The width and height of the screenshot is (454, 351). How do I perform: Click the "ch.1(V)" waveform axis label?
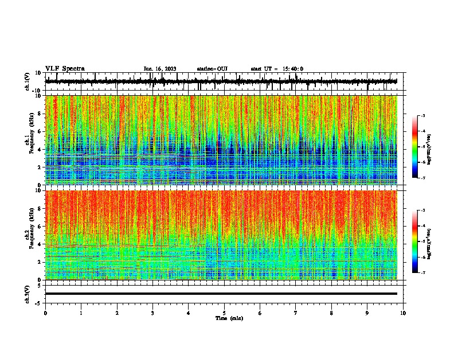coord(27,81)
